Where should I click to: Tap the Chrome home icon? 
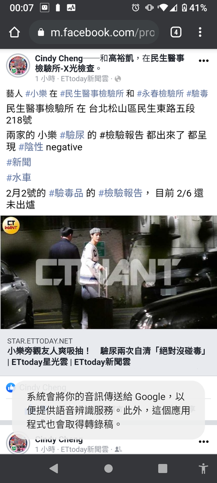point(15,32)
